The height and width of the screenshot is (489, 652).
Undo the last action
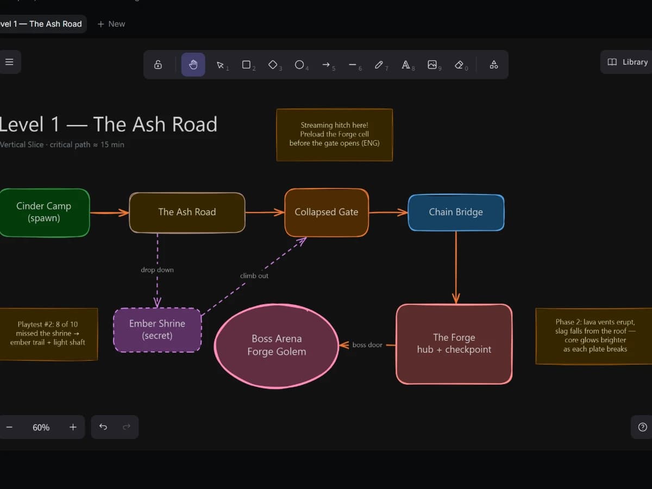point(103,427)
